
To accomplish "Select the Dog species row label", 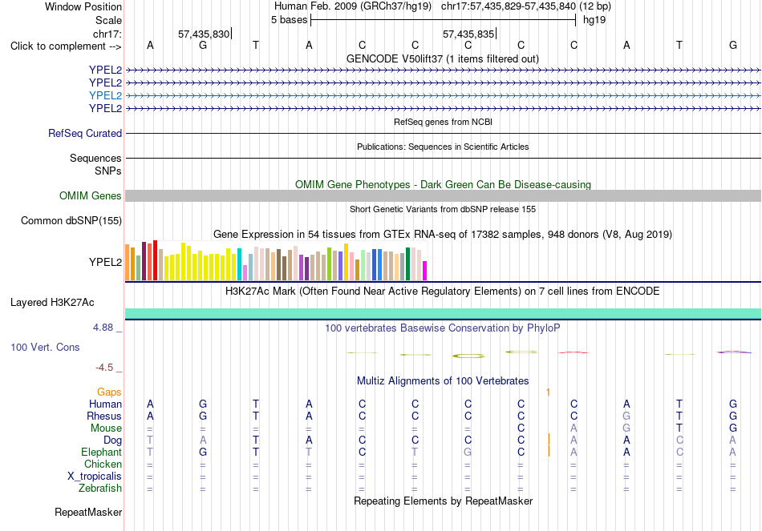I will [113, 440].
